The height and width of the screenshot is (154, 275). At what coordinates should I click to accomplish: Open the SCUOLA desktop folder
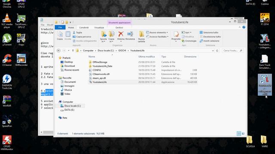tap(250, 142)
